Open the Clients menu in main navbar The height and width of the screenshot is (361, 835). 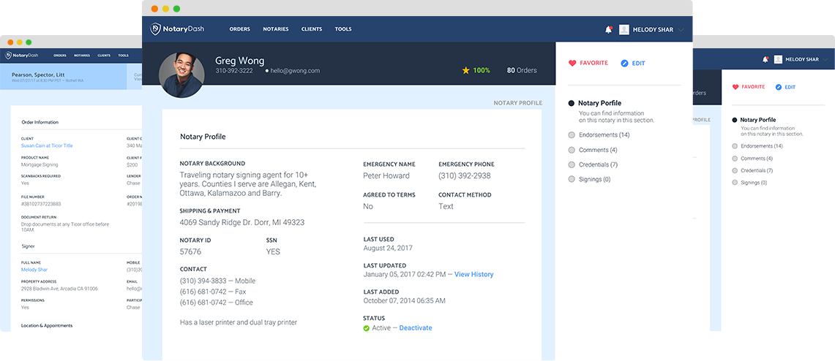coord(312,29)
